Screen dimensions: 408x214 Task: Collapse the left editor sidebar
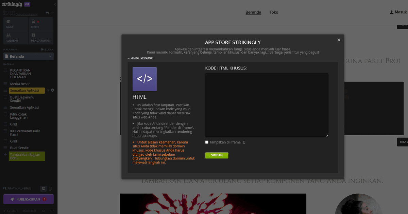[55, 5]
